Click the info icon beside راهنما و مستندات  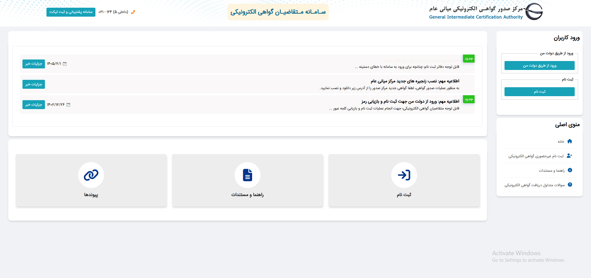point(570,170)
